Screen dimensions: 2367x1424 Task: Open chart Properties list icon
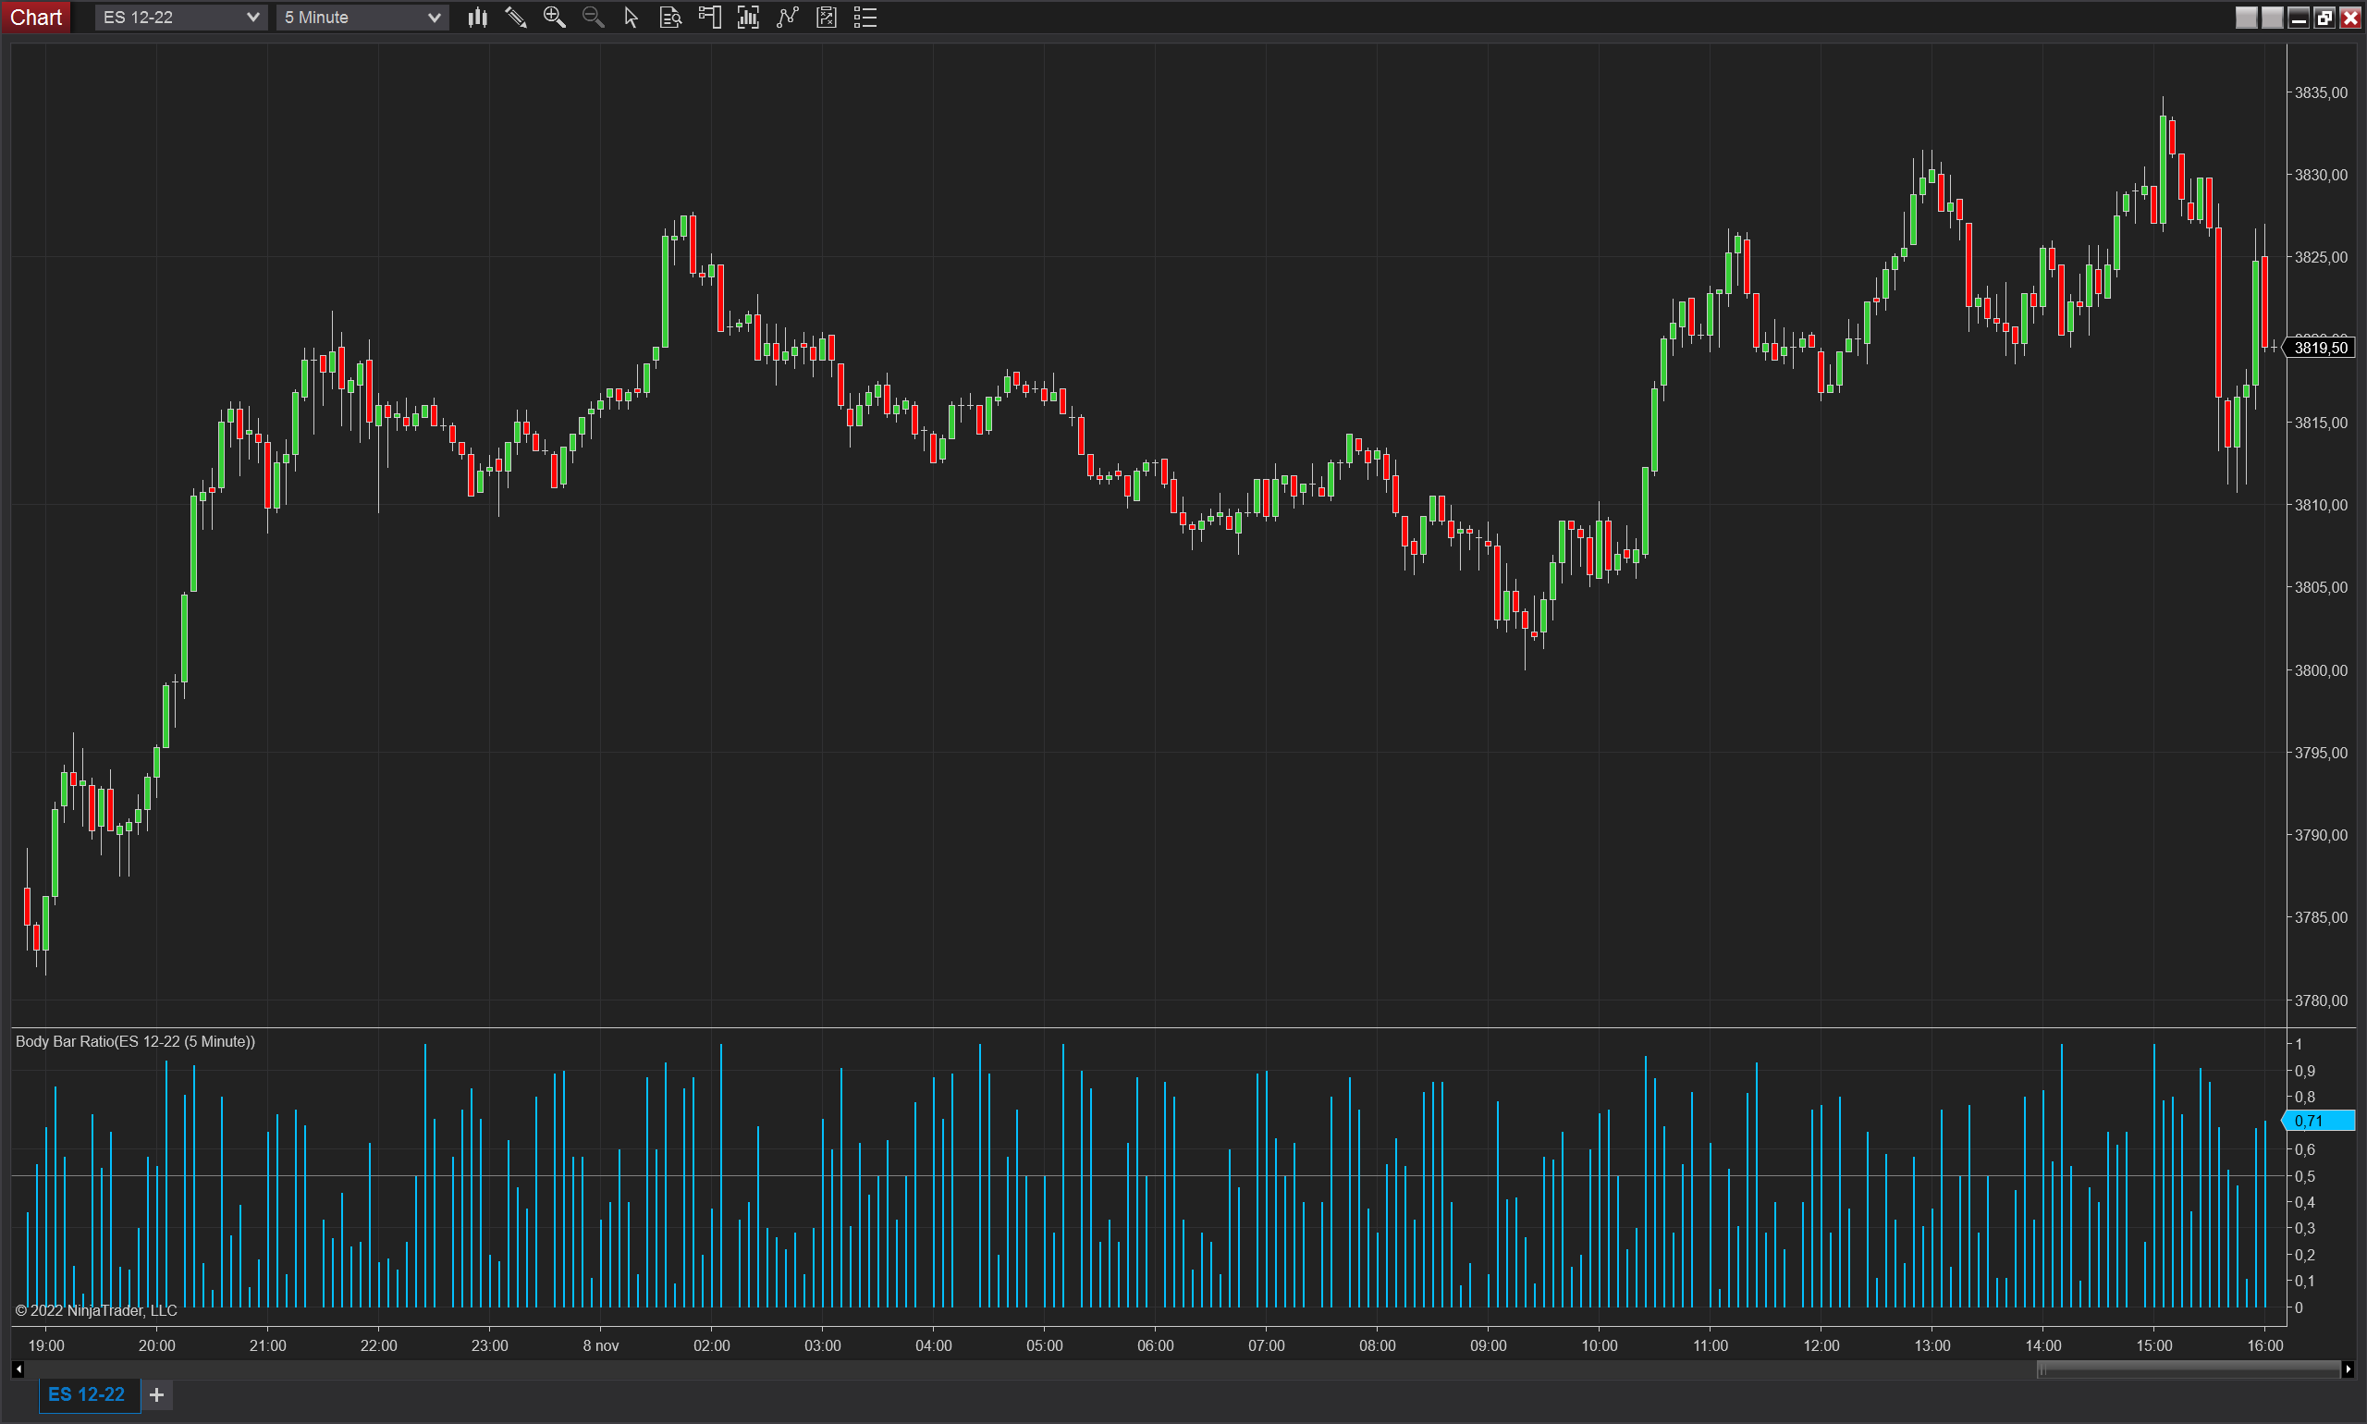click(x=865, y=18)
